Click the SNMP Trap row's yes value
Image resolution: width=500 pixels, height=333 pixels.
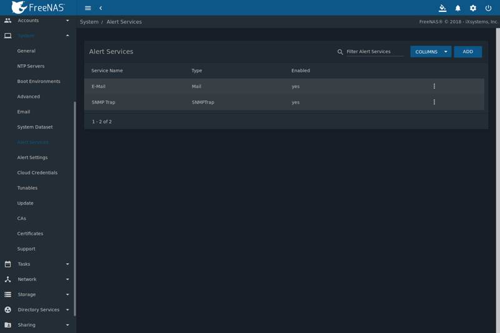296,102
